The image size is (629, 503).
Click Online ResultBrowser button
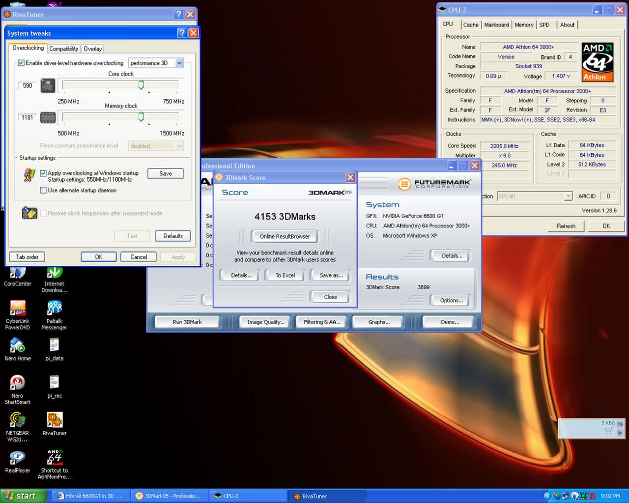click(285, 236)
